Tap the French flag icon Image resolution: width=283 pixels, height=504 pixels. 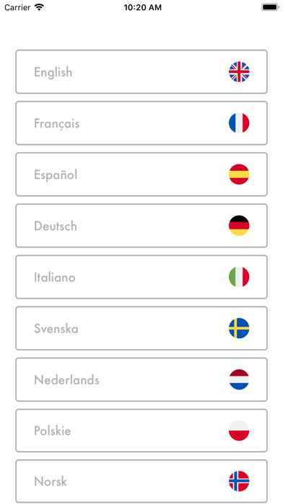point(239,123)
